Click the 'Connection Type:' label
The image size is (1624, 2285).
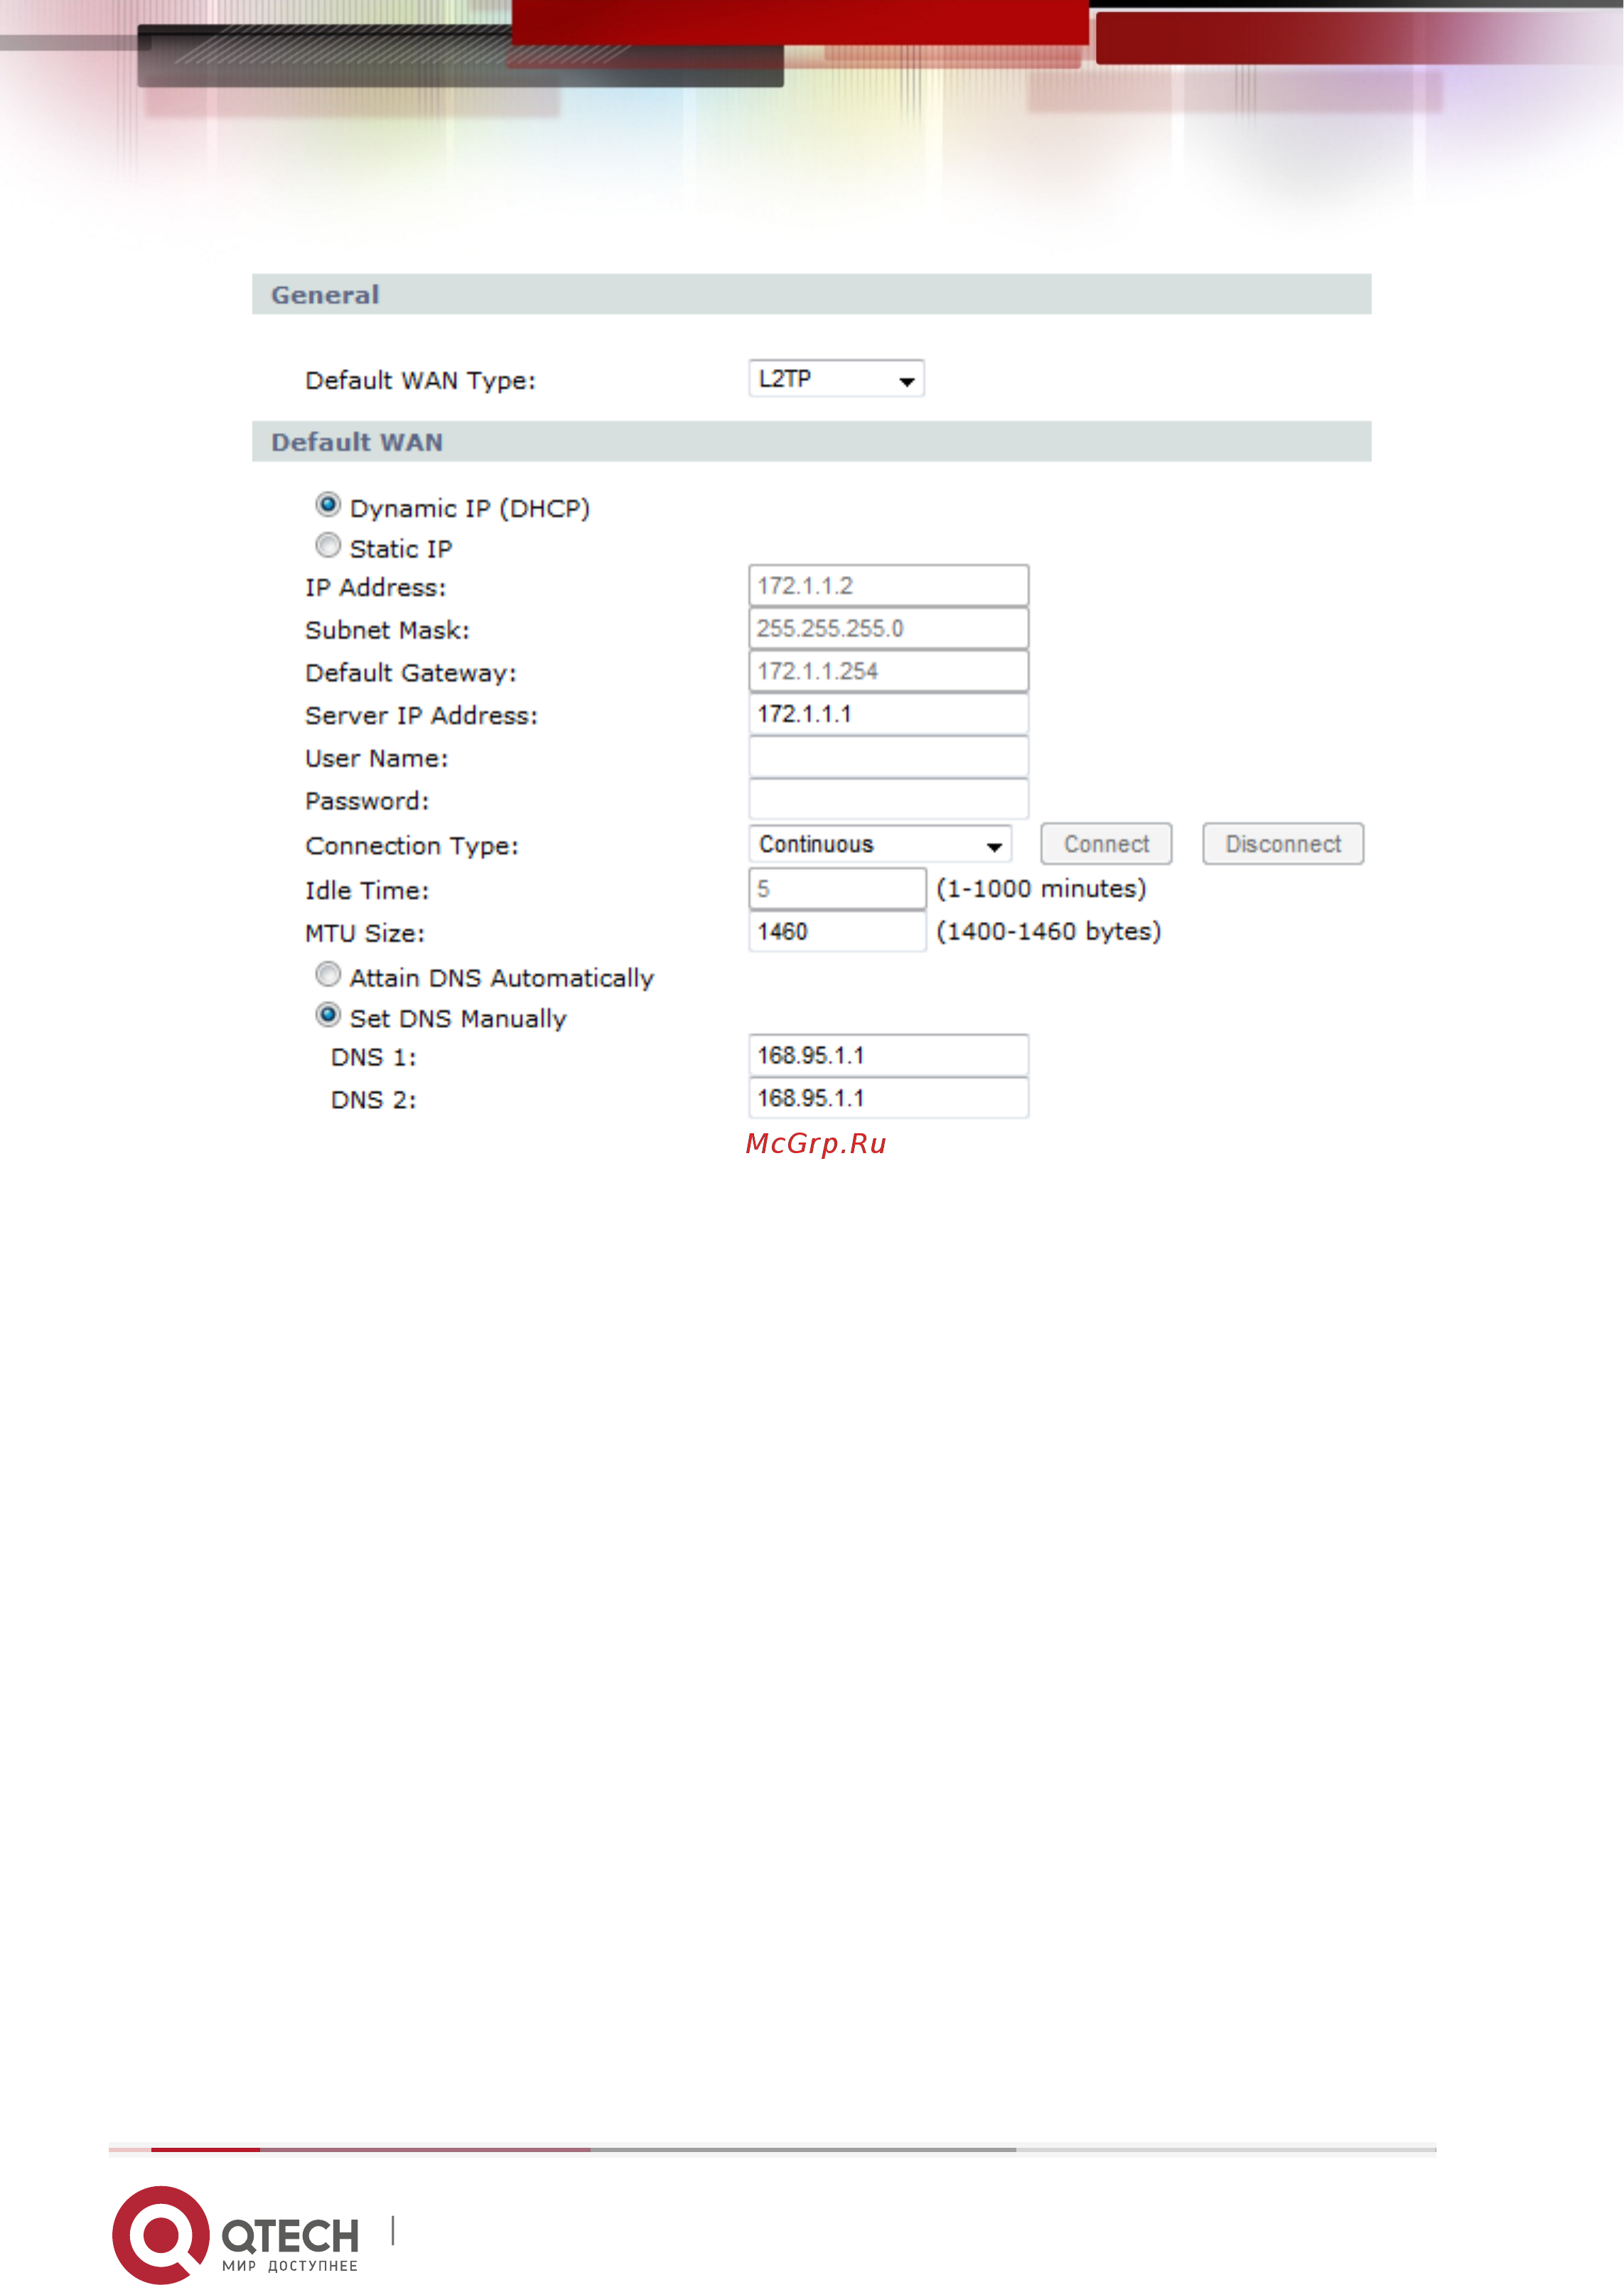pyautogui.click(x=412, y=846)
